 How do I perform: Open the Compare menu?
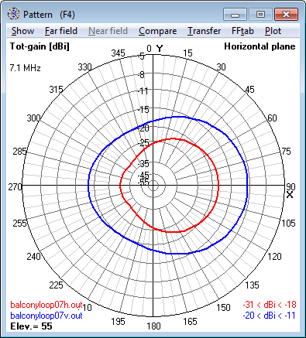tap(157, 31)
